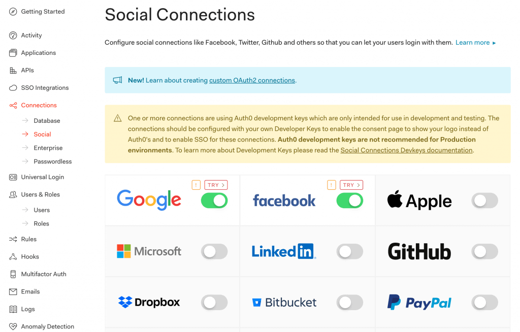Click the Getting Started compass icon
Viewport: 520px width, 332px height.
click(x=13, y=12)
